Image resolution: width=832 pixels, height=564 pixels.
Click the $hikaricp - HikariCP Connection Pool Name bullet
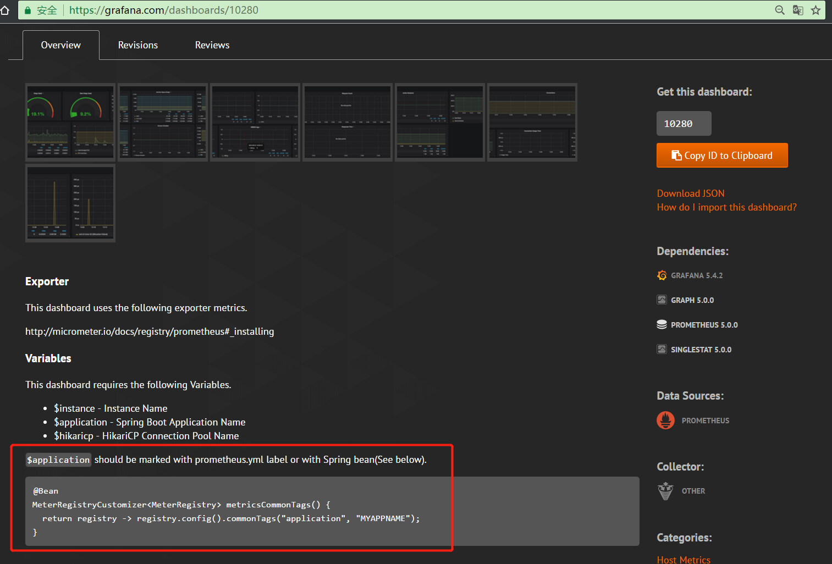(146, 436)
